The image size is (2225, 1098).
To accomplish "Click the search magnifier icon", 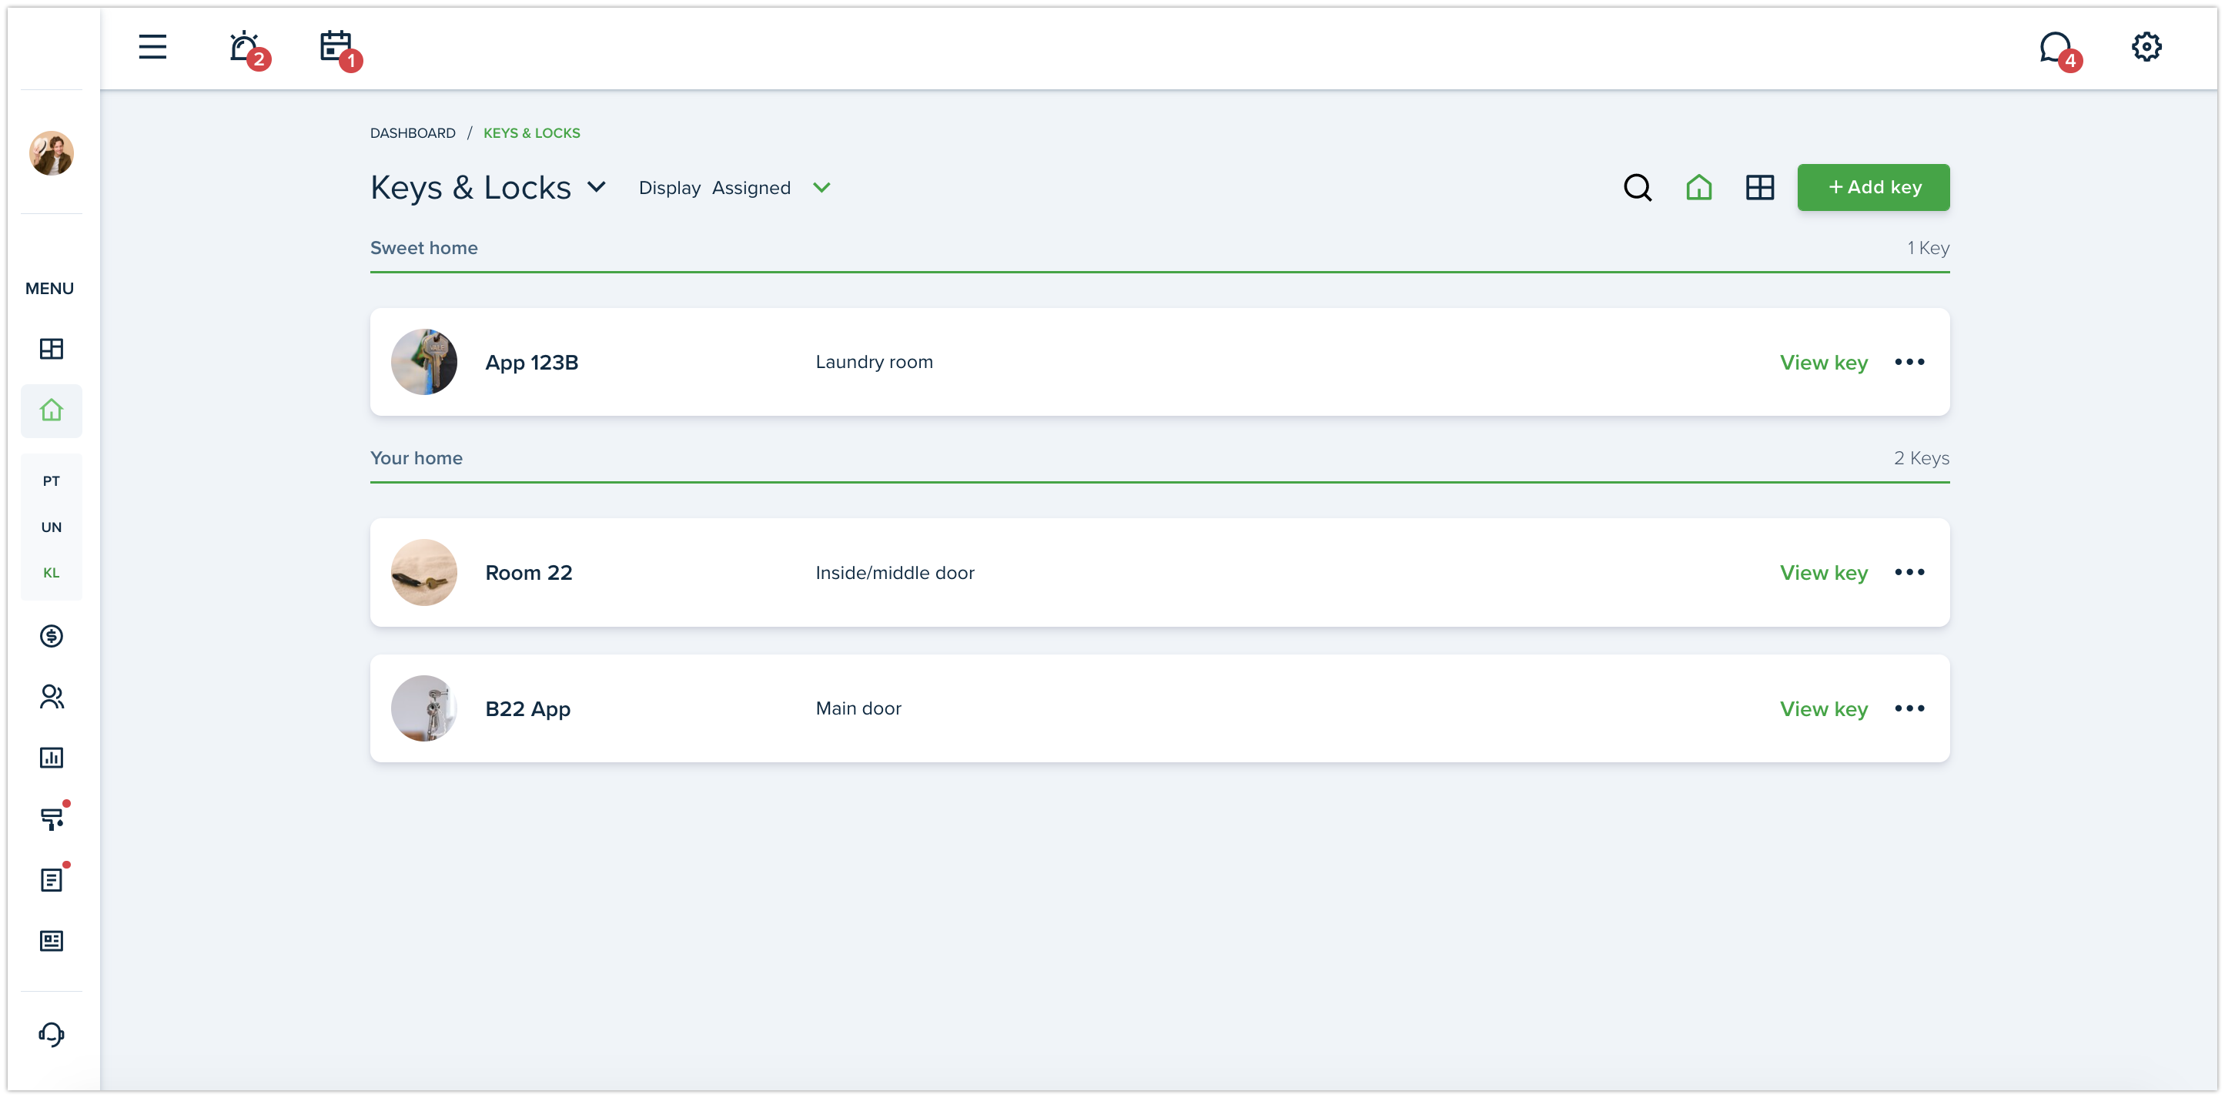I will point(1637,187).
